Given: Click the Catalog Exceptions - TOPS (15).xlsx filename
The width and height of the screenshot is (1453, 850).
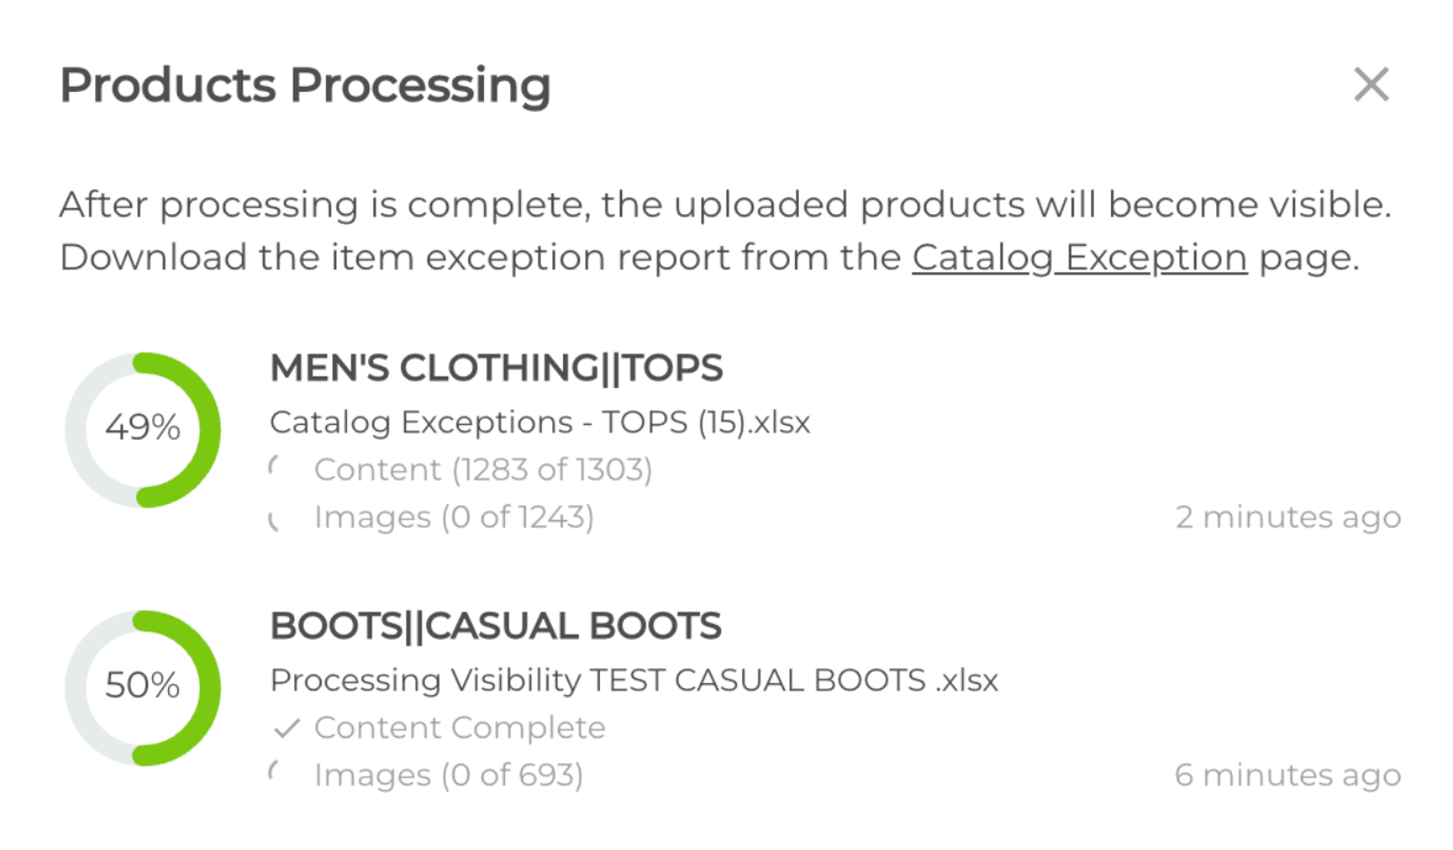Looking at the screenshot, I should click(540, 423).
